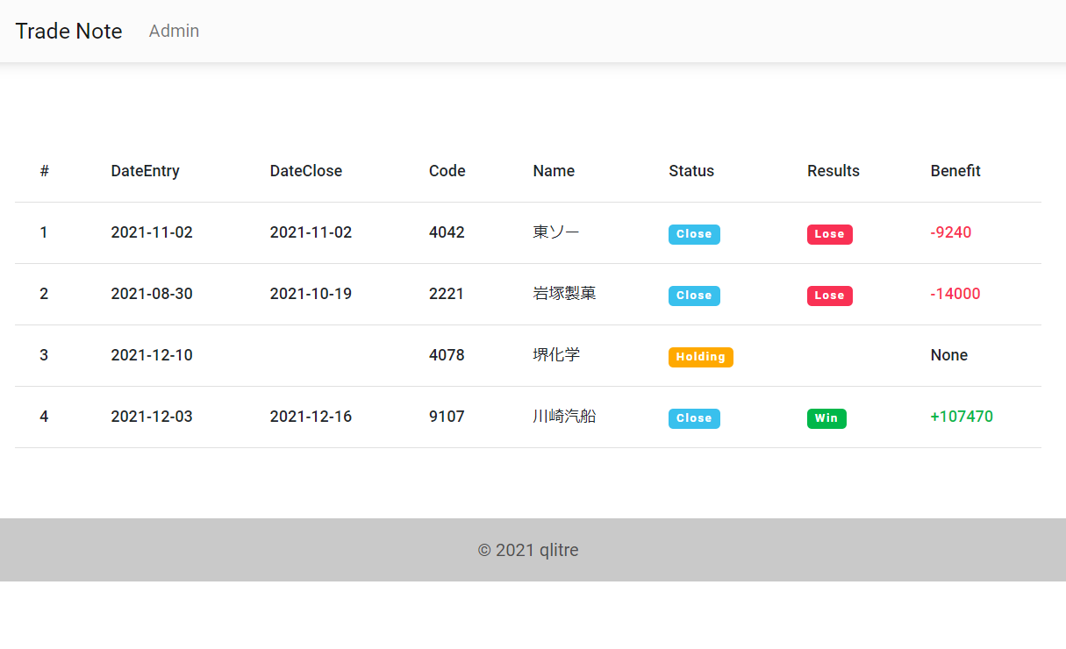The image size is (1066, 649).
Task: Select the Name column header
Action: point(554,171)
